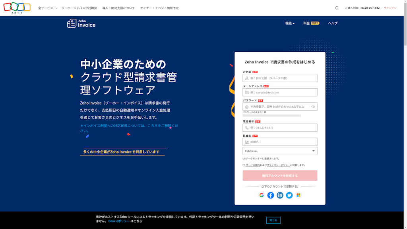This screenshot has width=407, height=229.
Task: Register with the Microsoft account icon
Action: pos(298,195)
